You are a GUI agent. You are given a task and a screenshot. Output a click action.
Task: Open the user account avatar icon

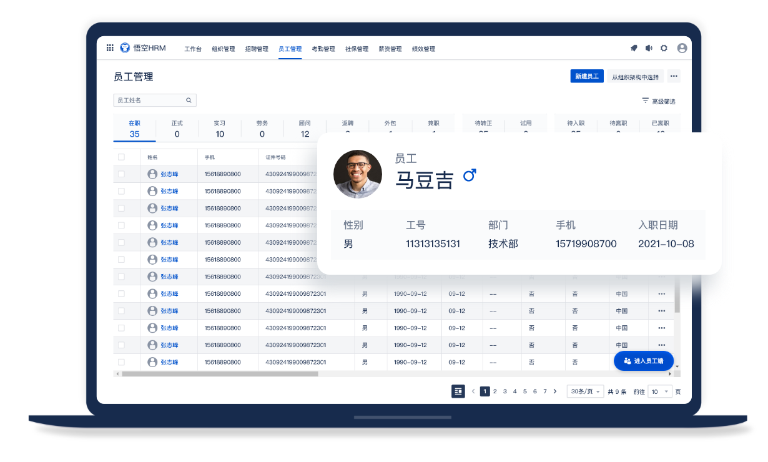[682, 48]
